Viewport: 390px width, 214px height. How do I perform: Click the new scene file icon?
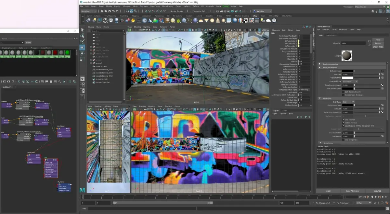102,11
